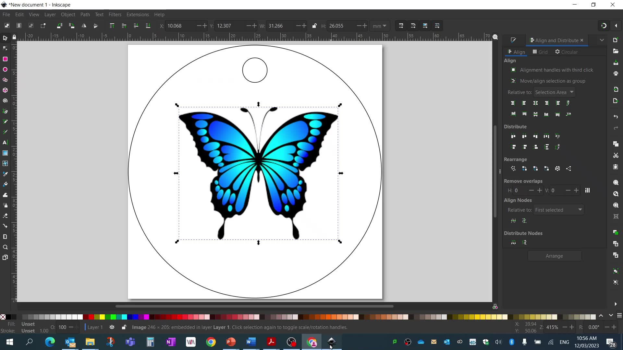The width and height of the screenshot is (623, 350).
Task: Click the Print icon in commands bar
Action: tap(616, 74)
